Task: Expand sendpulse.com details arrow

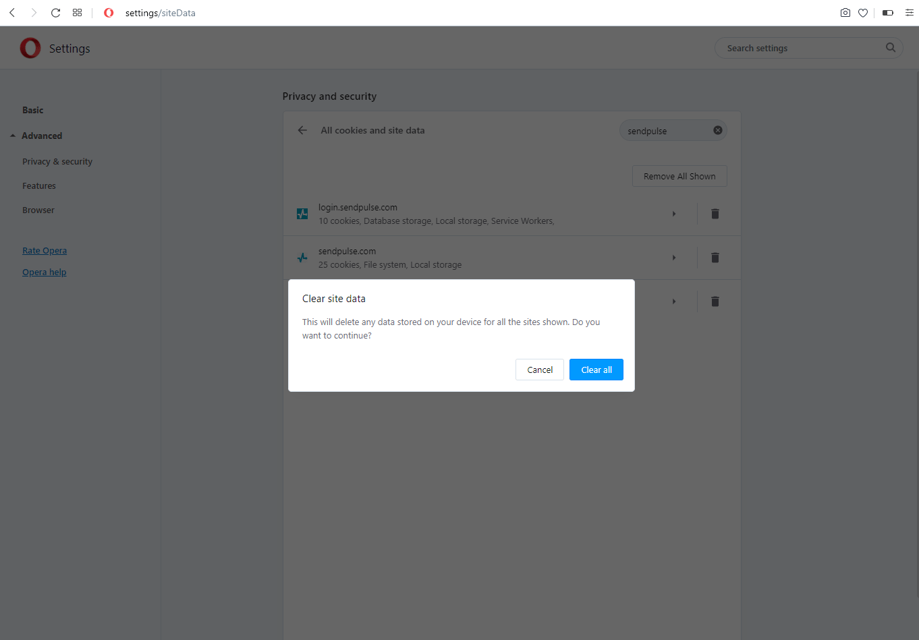Action: [674, 258]
